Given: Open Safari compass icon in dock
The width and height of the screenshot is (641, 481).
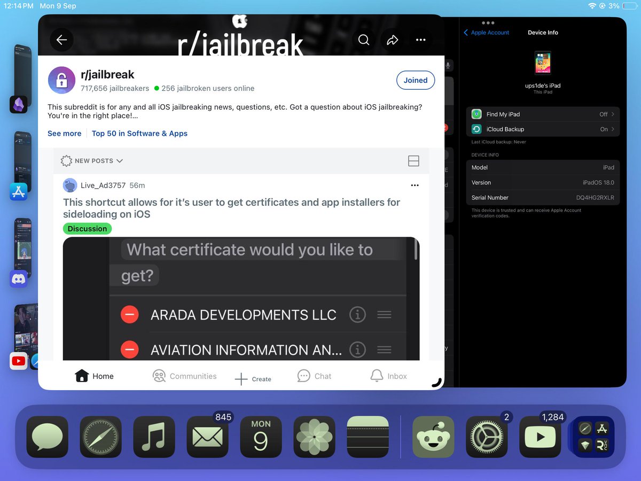Looking at the screenshot, I should pyautogui.click(x=101, y=437).
